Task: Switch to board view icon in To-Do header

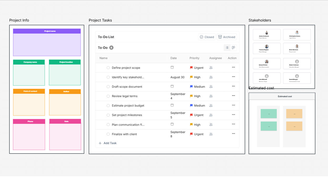Action: coord(233,48)
